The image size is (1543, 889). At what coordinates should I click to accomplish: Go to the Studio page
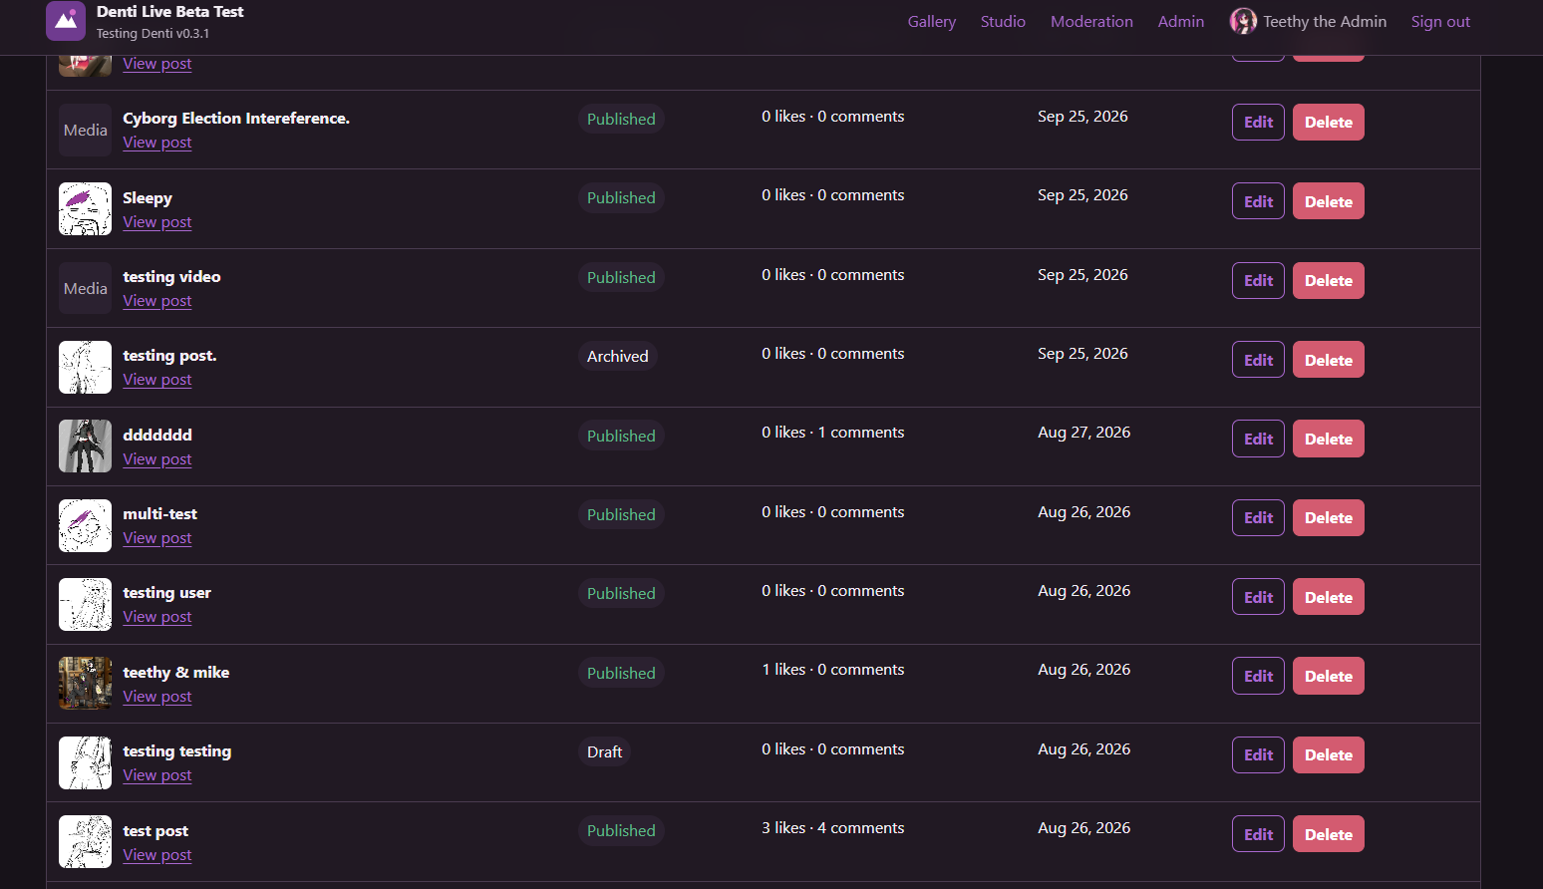tap(1003, 21)
